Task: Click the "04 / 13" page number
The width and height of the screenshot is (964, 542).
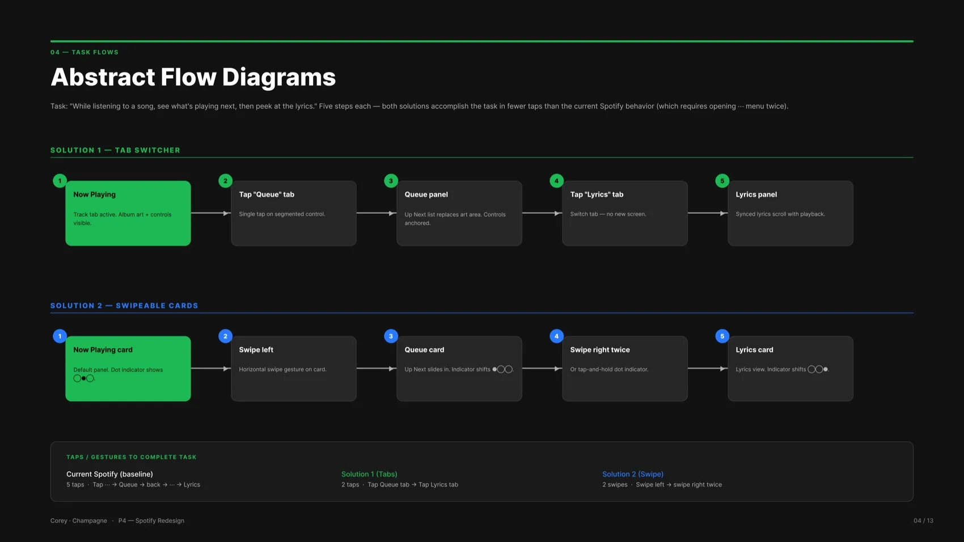Action: [923, 520]
